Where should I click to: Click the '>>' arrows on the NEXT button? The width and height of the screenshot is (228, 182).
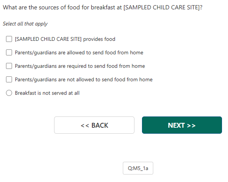pos(191,125)
